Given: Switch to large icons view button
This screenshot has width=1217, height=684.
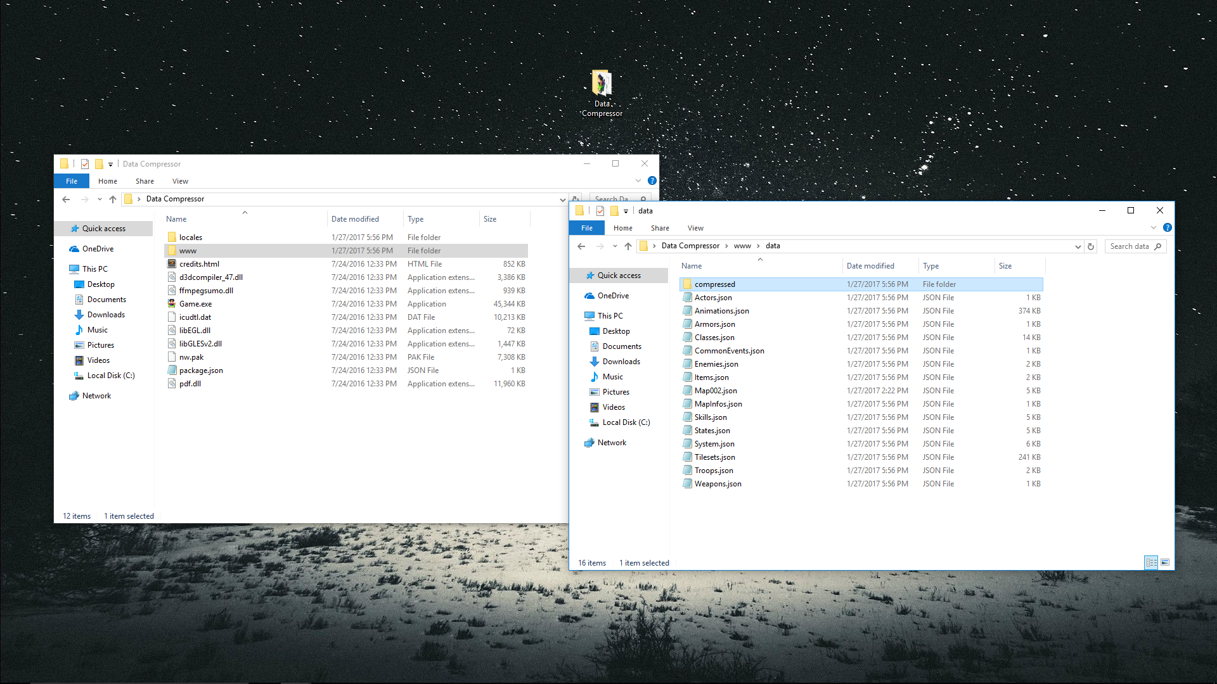Looking at the screenshot, I should point(1165,562).
